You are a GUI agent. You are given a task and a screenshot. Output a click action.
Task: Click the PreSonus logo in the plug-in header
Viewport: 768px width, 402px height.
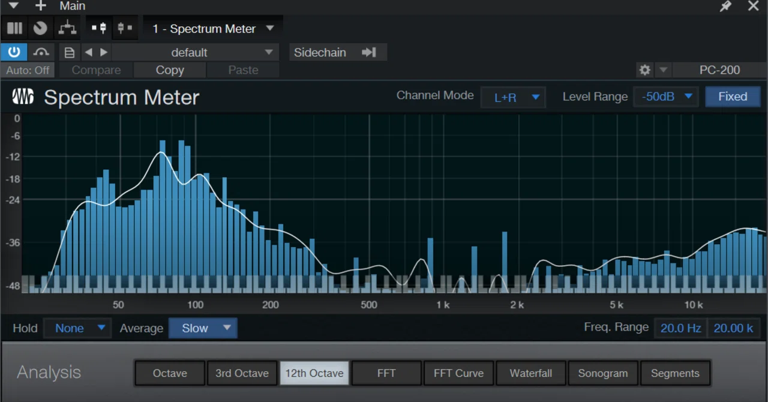pyautogui.click(x=23, y=97)
